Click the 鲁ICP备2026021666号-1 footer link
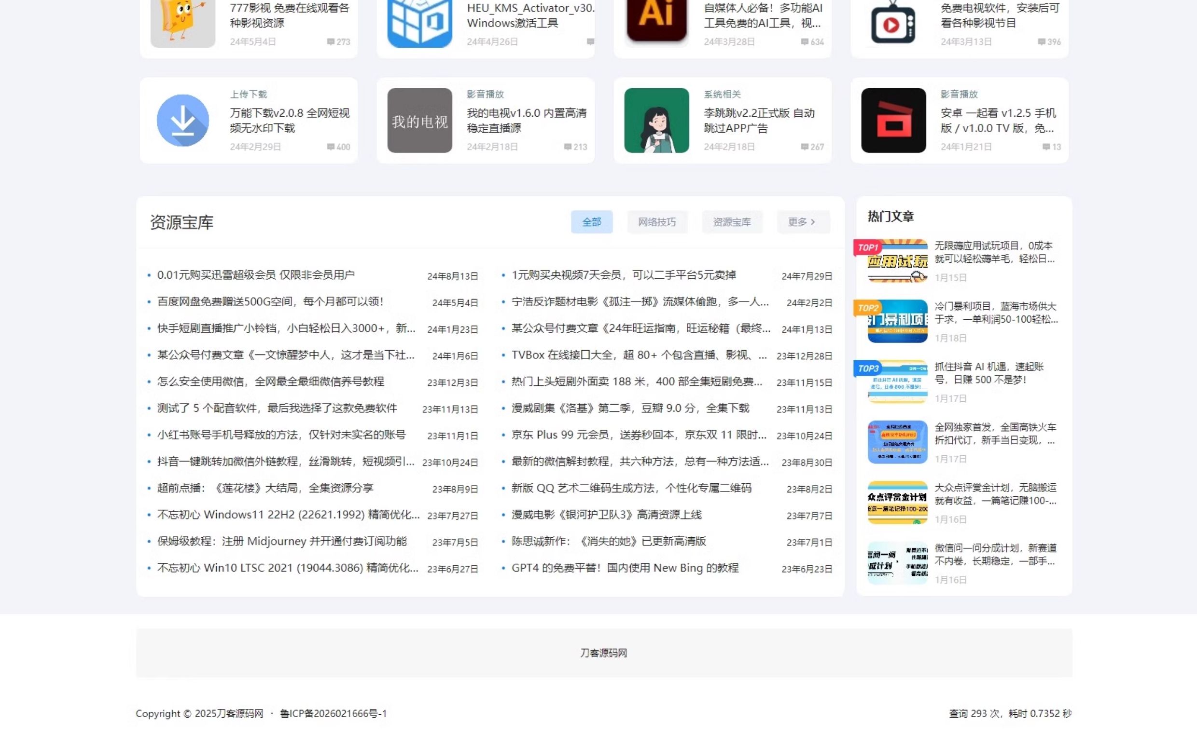The width and height of the screenshot is (1197, 735). [333, 714]
